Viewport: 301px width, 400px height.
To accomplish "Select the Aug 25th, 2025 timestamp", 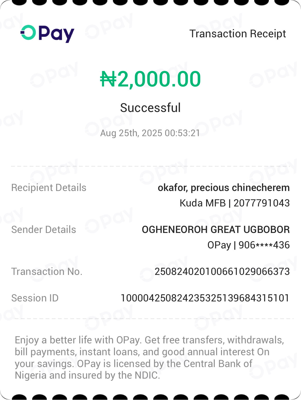I will (150, 133).
